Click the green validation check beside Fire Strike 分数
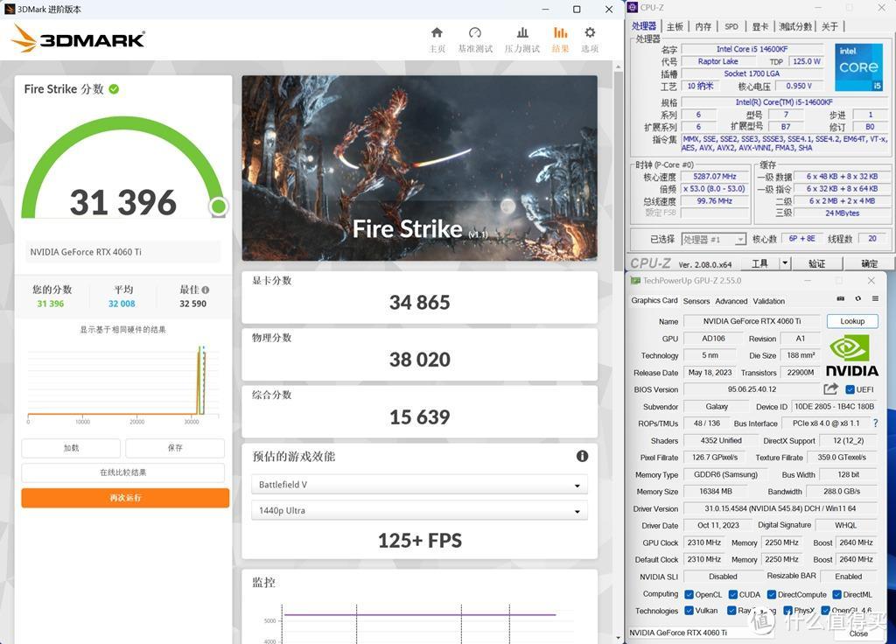This screenshot has height=644, width=896. click(x=114, y=89)
